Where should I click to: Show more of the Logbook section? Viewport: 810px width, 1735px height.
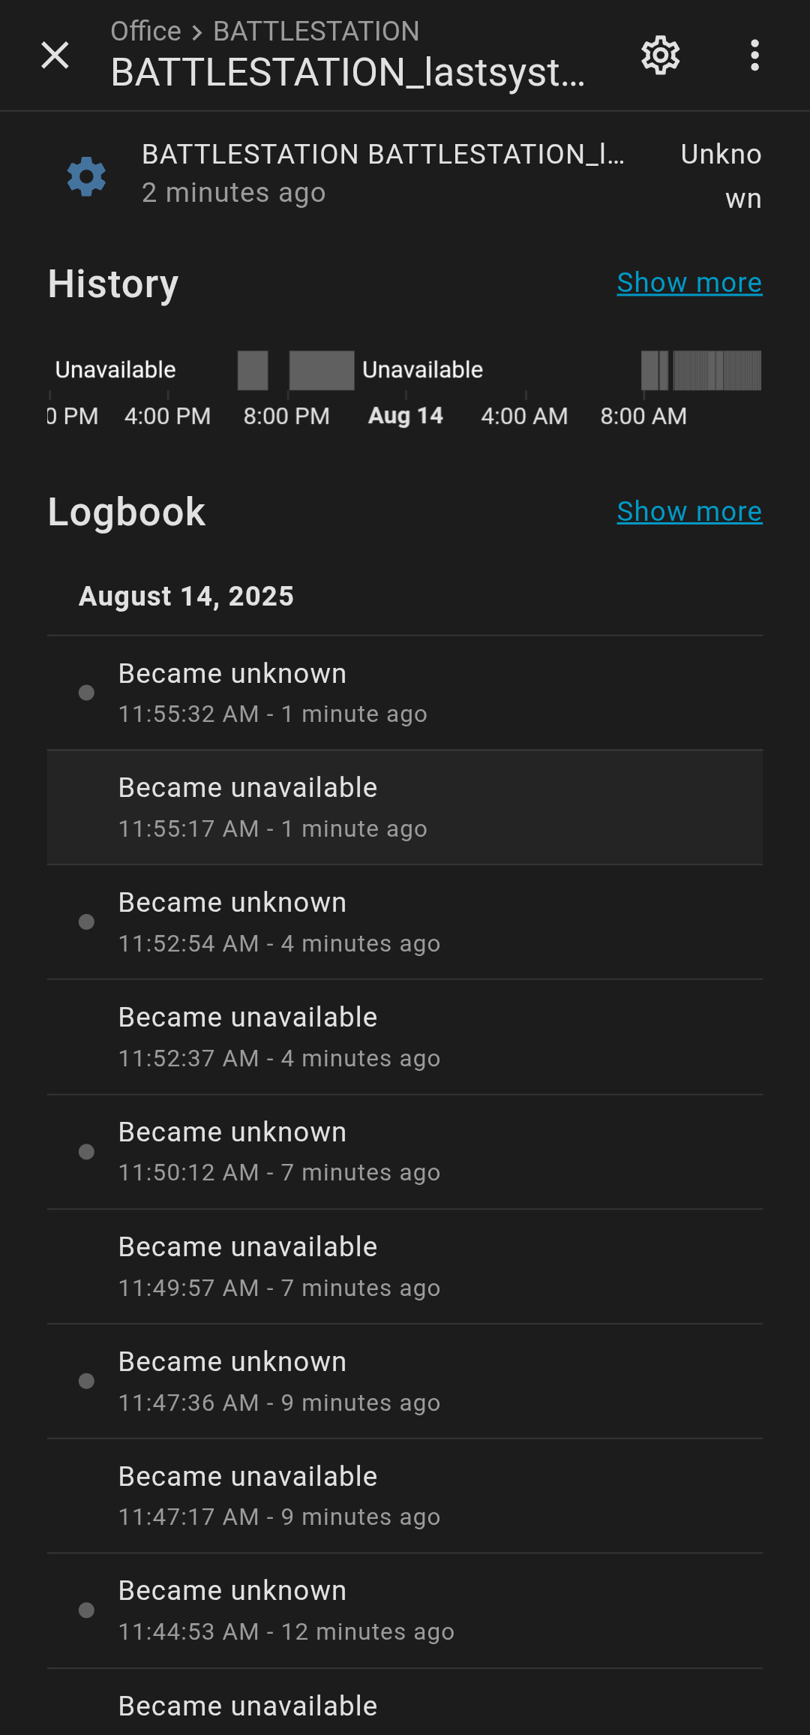(x=689, y=512)
